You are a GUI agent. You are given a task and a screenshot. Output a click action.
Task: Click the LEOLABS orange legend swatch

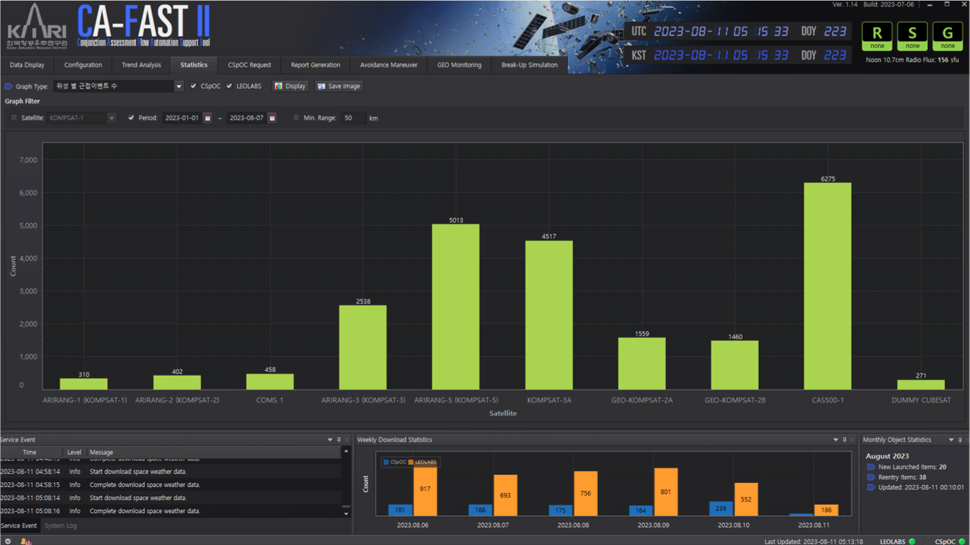click(411, 462)
